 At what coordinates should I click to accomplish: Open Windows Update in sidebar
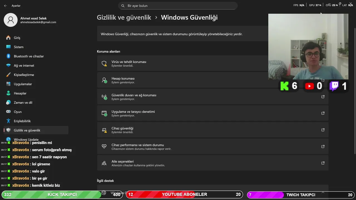pyautogui.click(x=36, y=139)
